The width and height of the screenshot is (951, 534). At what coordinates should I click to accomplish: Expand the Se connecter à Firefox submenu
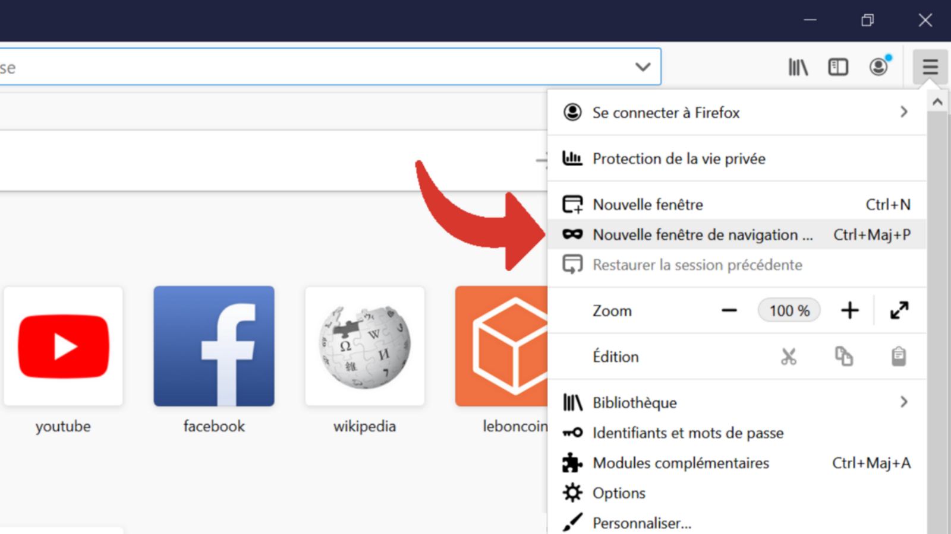(x=903, y=112)
